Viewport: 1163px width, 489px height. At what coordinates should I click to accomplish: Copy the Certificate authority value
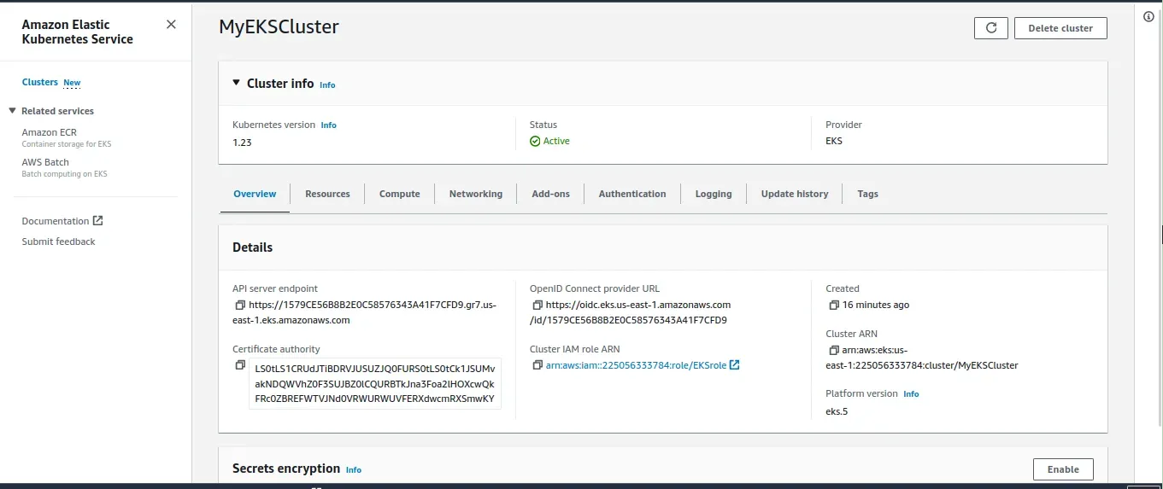(x=240, y=365)
